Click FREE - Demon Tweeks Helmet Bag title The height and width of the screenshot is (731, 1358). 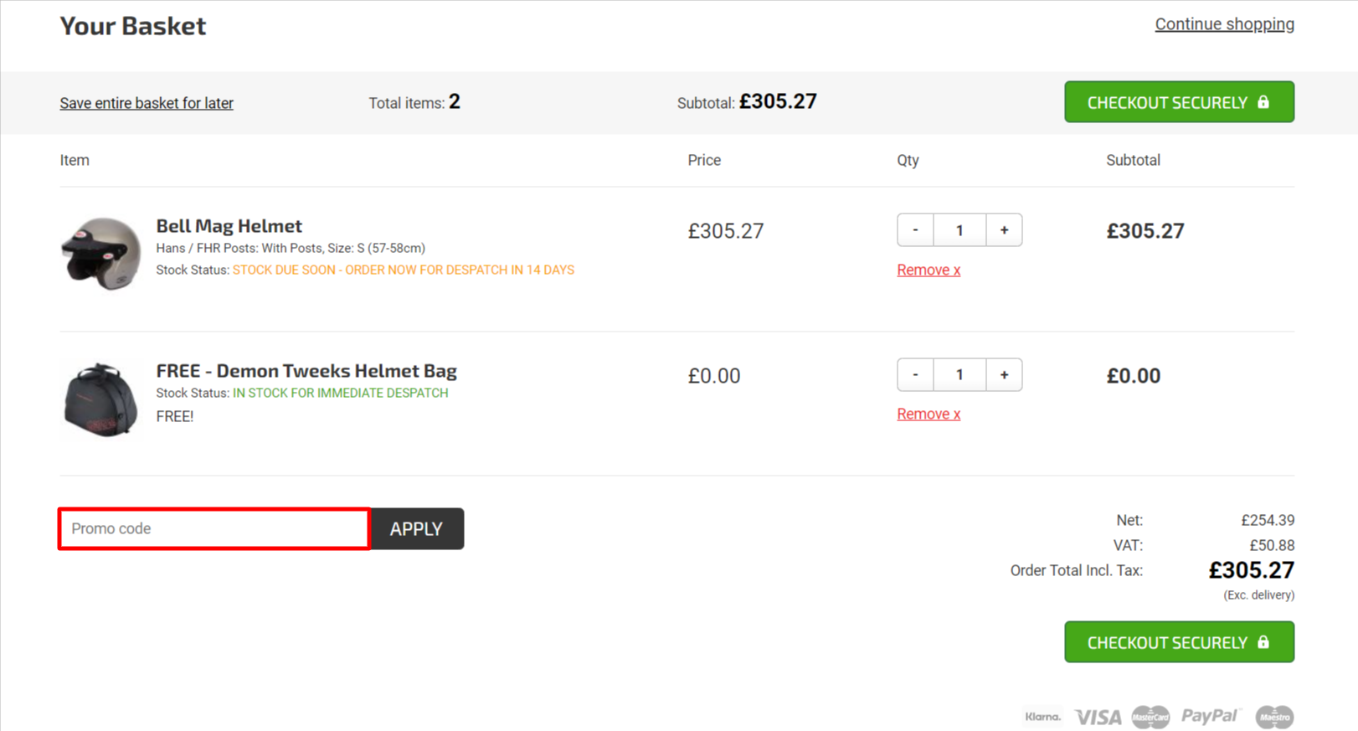306,371
